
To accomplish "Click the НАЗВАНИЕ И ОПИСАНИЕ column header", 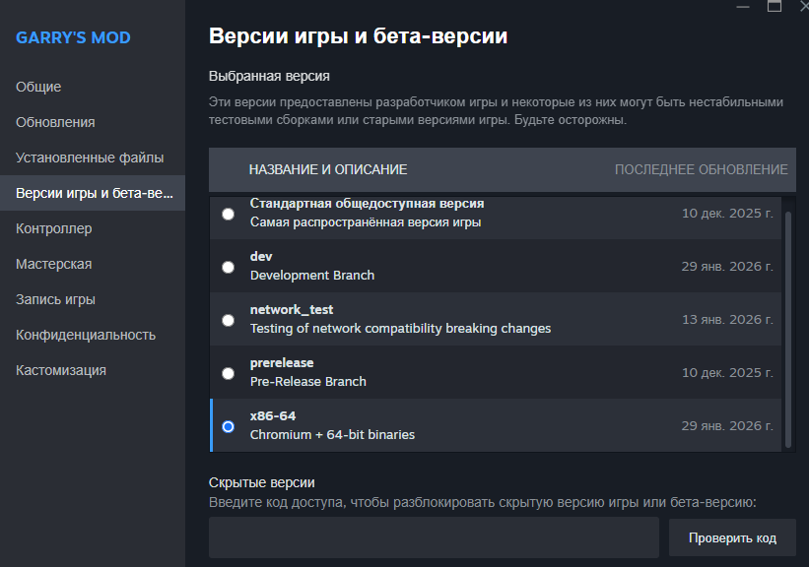I will [x=328, y=169].
